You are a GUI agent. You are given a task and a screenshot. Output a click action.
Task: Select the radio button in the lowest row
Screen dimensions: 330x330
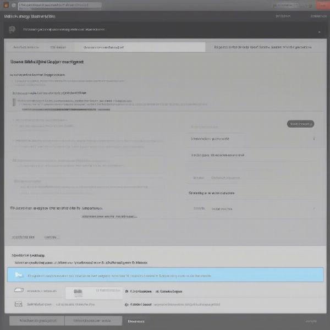click(x=127, y=305)
